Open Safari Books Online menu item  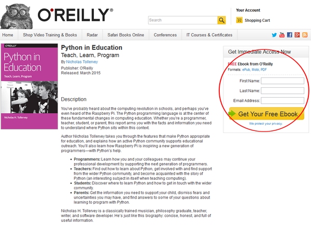(x=126, y=35)
